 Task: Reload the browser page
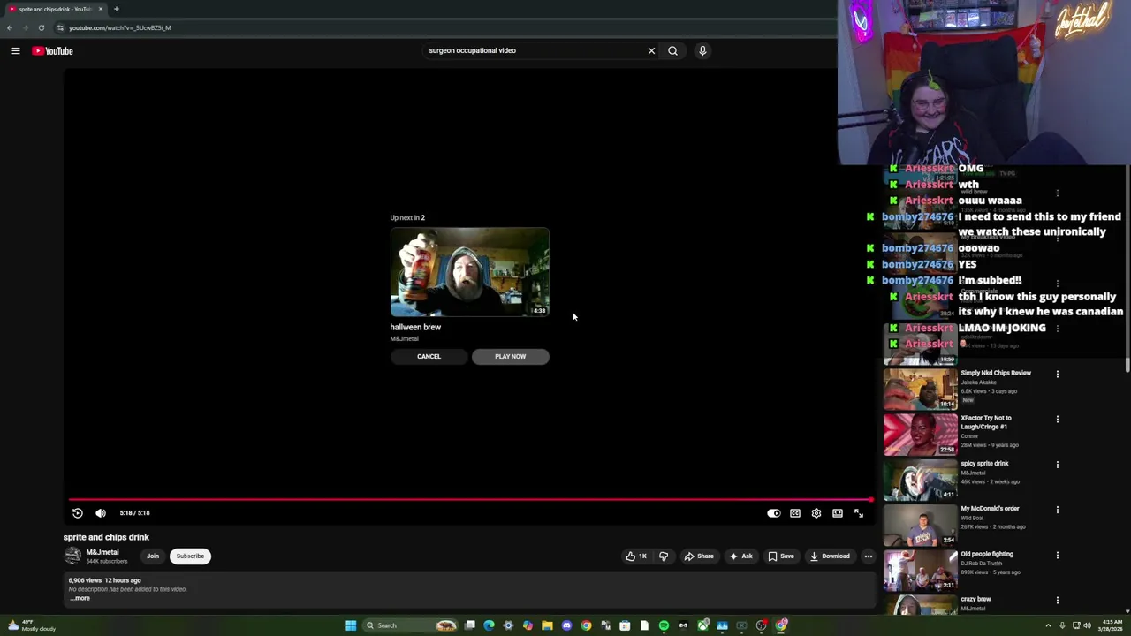(41, 27)
